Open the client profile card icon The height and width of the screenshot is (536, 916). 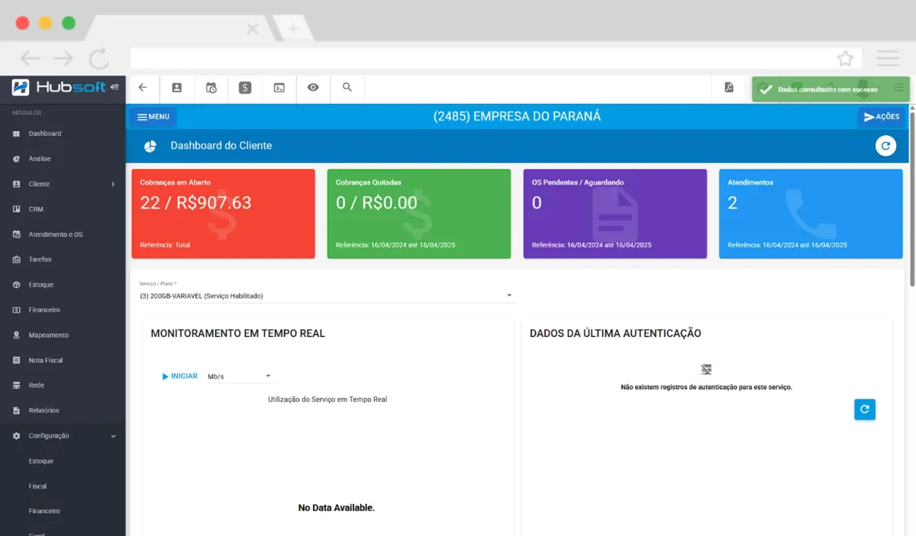(x=177, y=88)
